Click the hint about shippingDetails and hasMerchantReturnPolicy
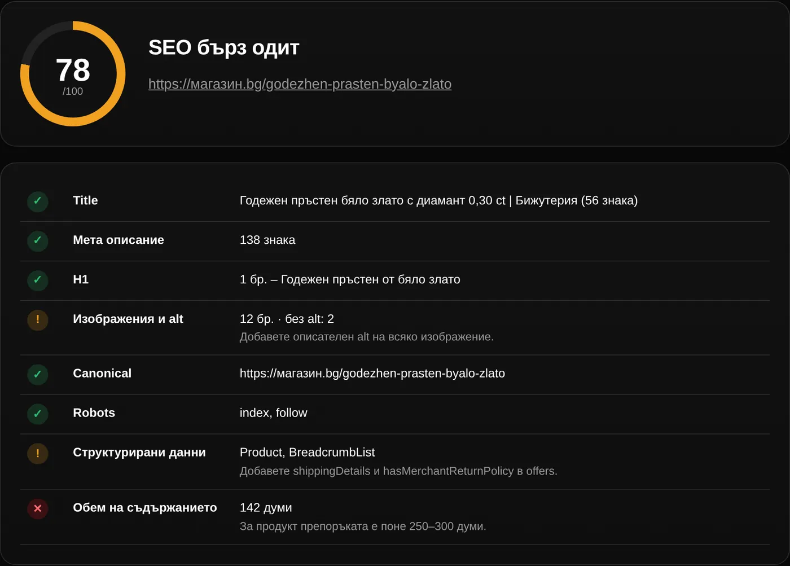Viewport: 790px width, 566px height. click(398, 471)
